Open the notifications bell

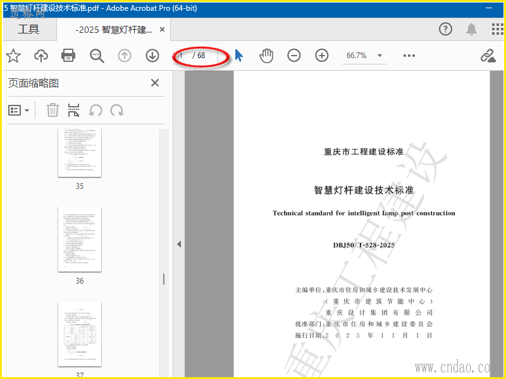click(x=471, y=29)
